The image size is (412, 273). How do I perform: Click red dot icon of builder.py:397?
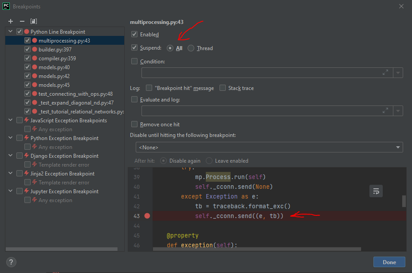coord(35,49)
